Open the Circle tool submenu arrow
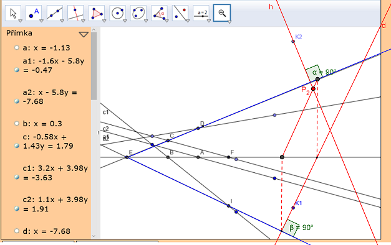Viewport: 391px width, 245px height. point(125,21)
